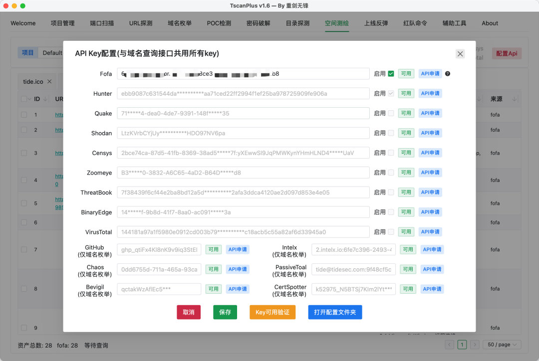Click CertSpotter 可用 button
Screen dimensions: 539x361
click(408, 289)
